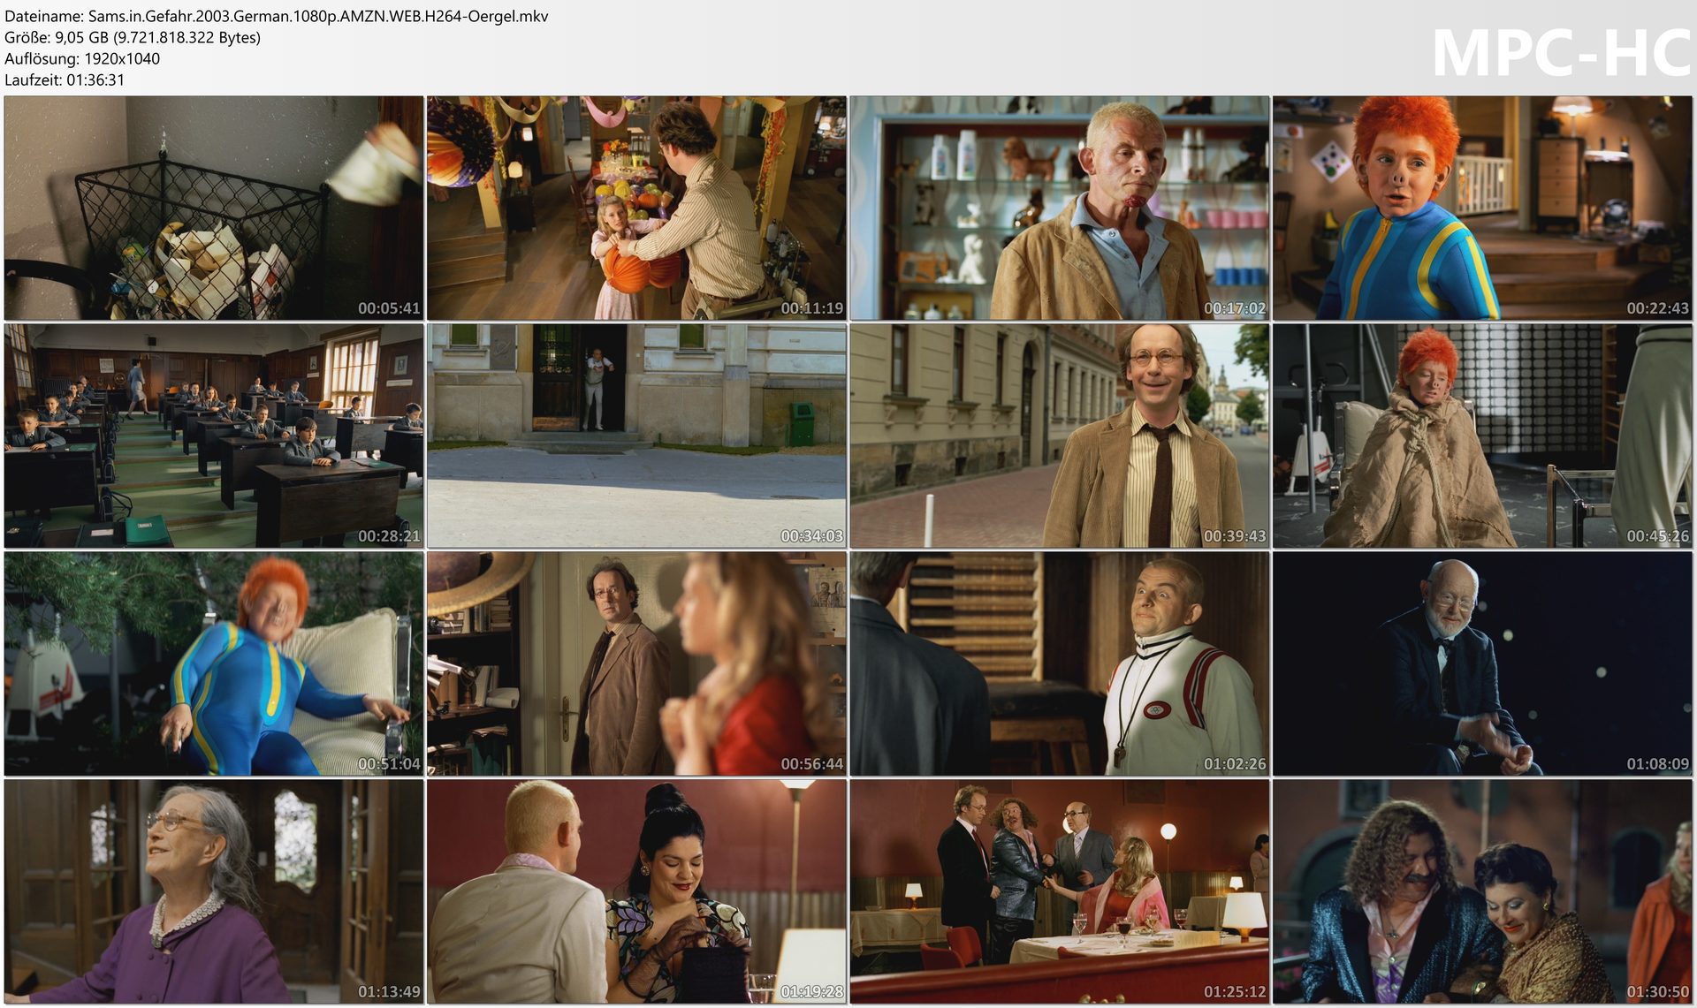Click the thumbnail at 00:05:41

coord(214,208)
